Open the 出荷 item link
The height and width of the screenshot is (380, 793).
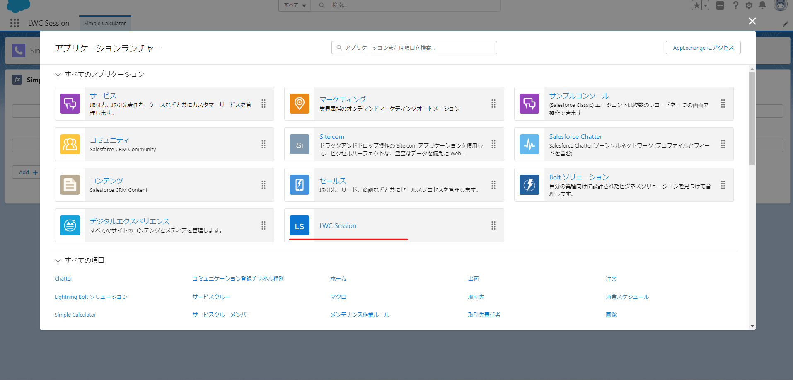coord(474,279)
